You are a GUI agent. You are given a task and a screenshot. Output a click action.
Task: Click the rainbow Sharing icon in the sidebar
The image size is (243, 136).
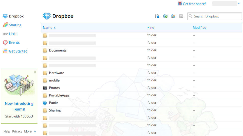click(x=5, y=25)
